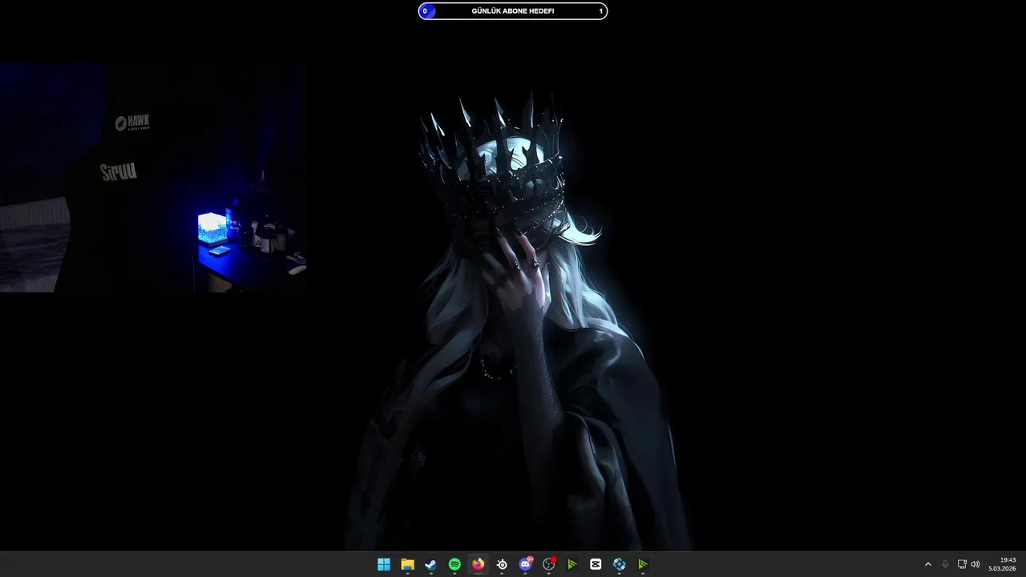Screen dimensions: 1026x577
Task: Open network settings from tray icon
Action: point(962,564)
